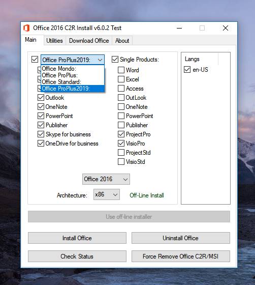Screen dimensions: 255x285
Task: Check Excel under Single Products
Action: (121, 79)
